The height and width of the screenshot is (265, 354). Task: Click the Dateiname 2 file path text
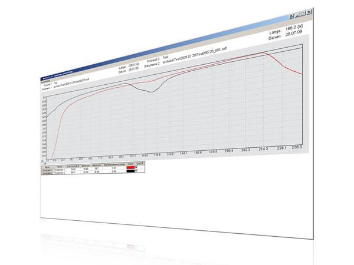(195, 55)
